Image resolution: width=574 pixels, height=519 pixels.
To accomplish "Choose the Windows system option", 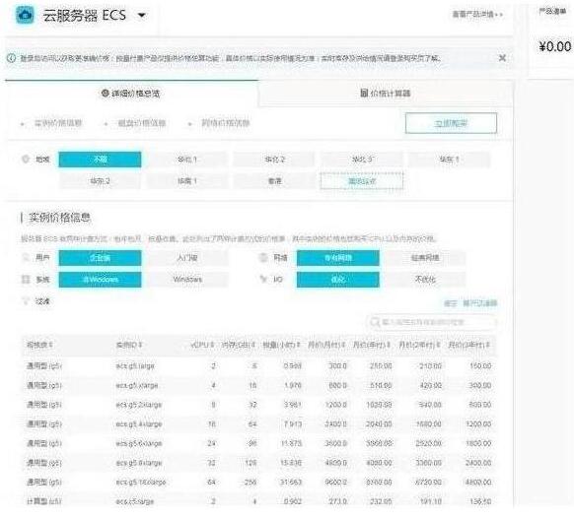I will point(187,280).
